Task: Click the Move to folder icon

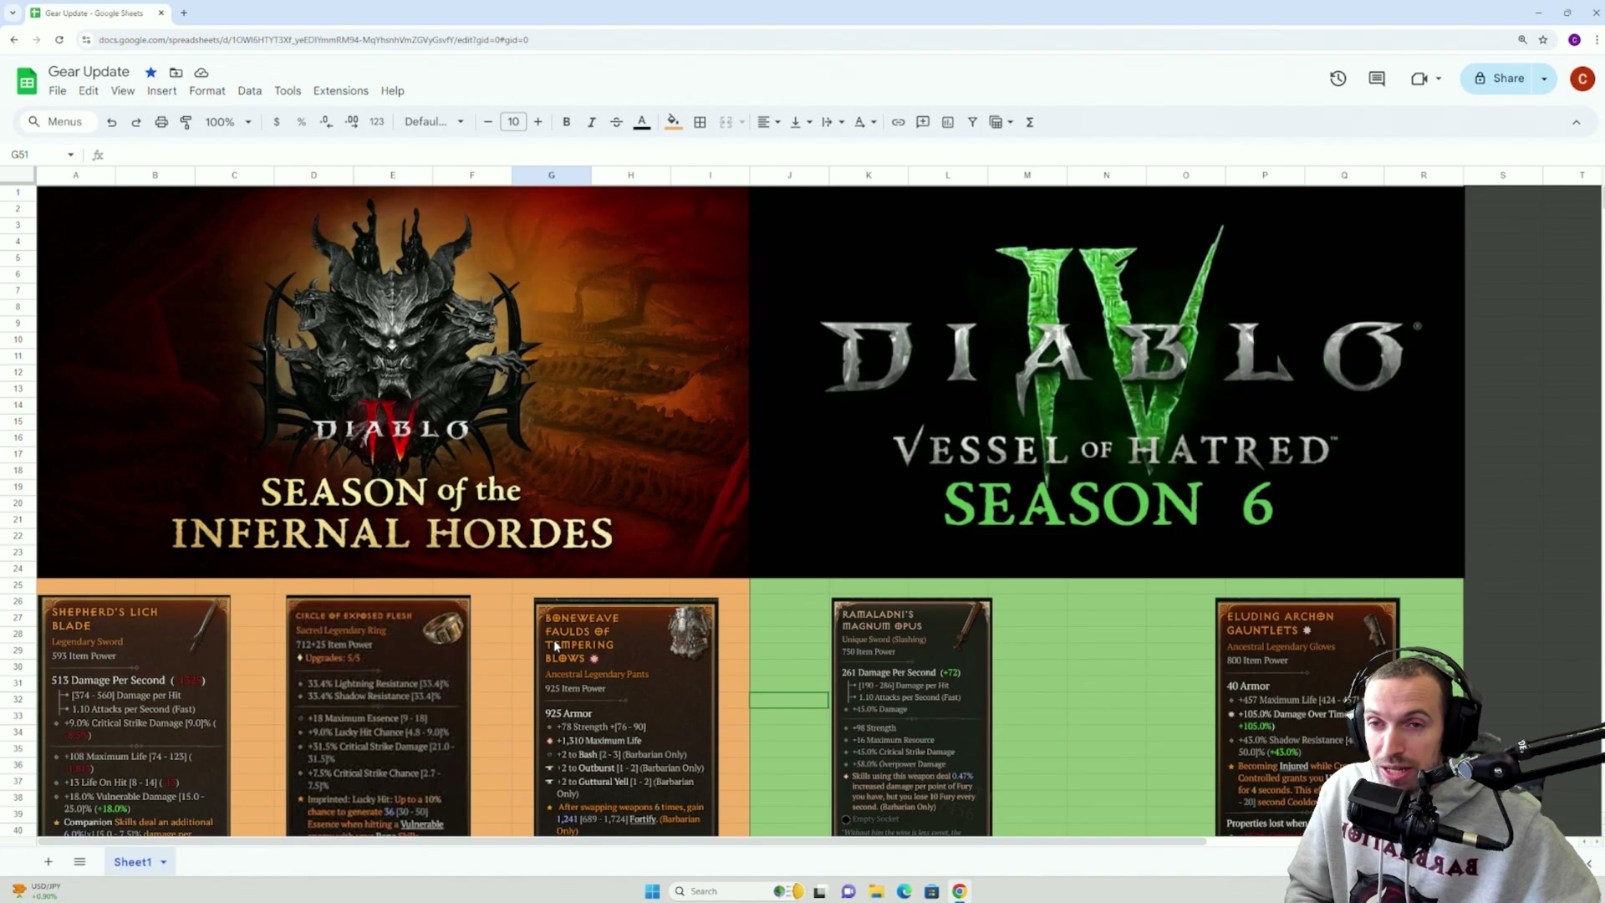Action: click(x=176, y=73)
